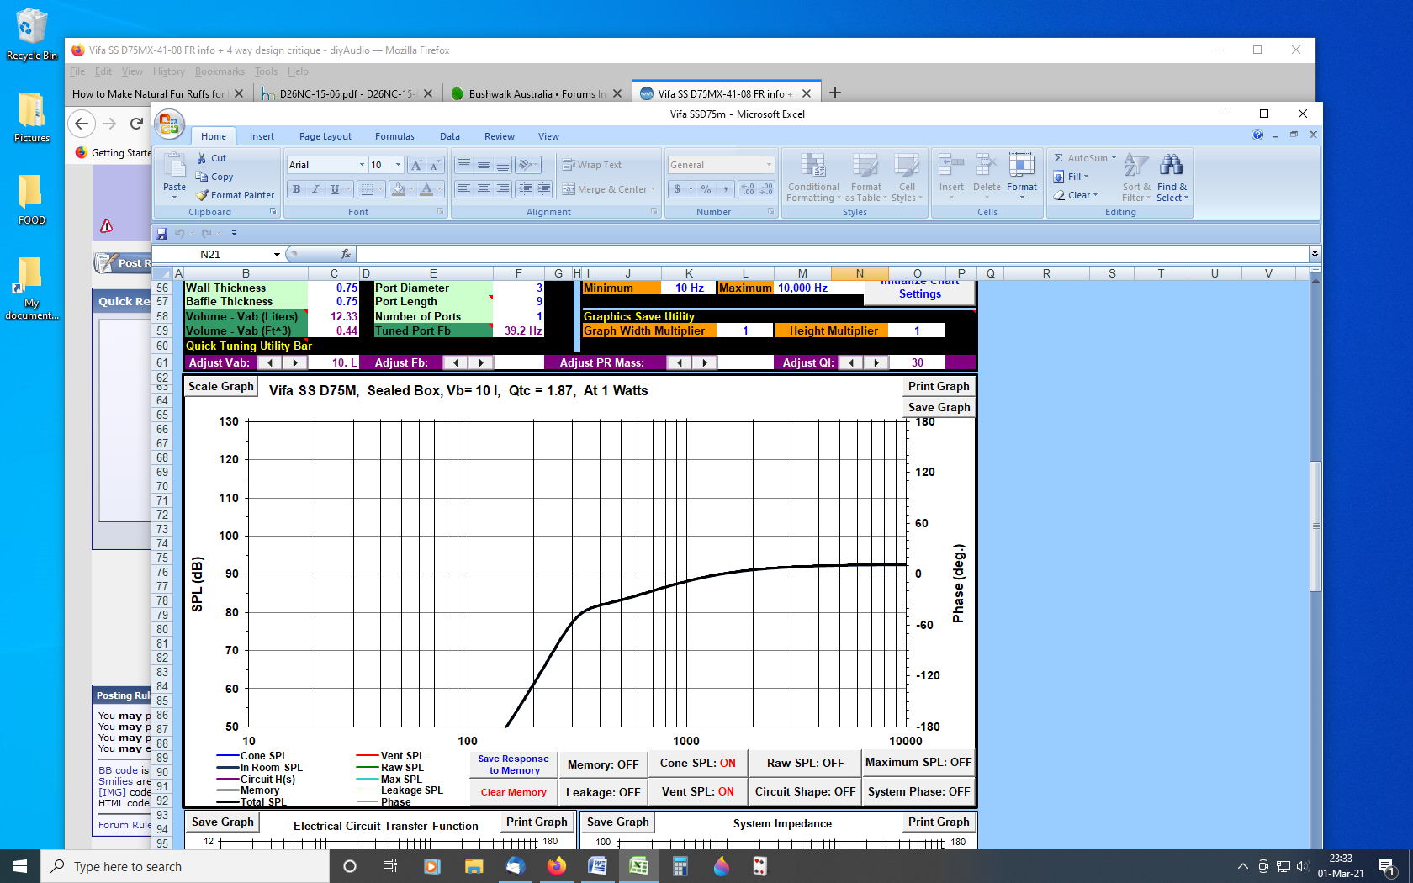
Task: Switch to the Page Layout ribbon tab
Action: 325,136
